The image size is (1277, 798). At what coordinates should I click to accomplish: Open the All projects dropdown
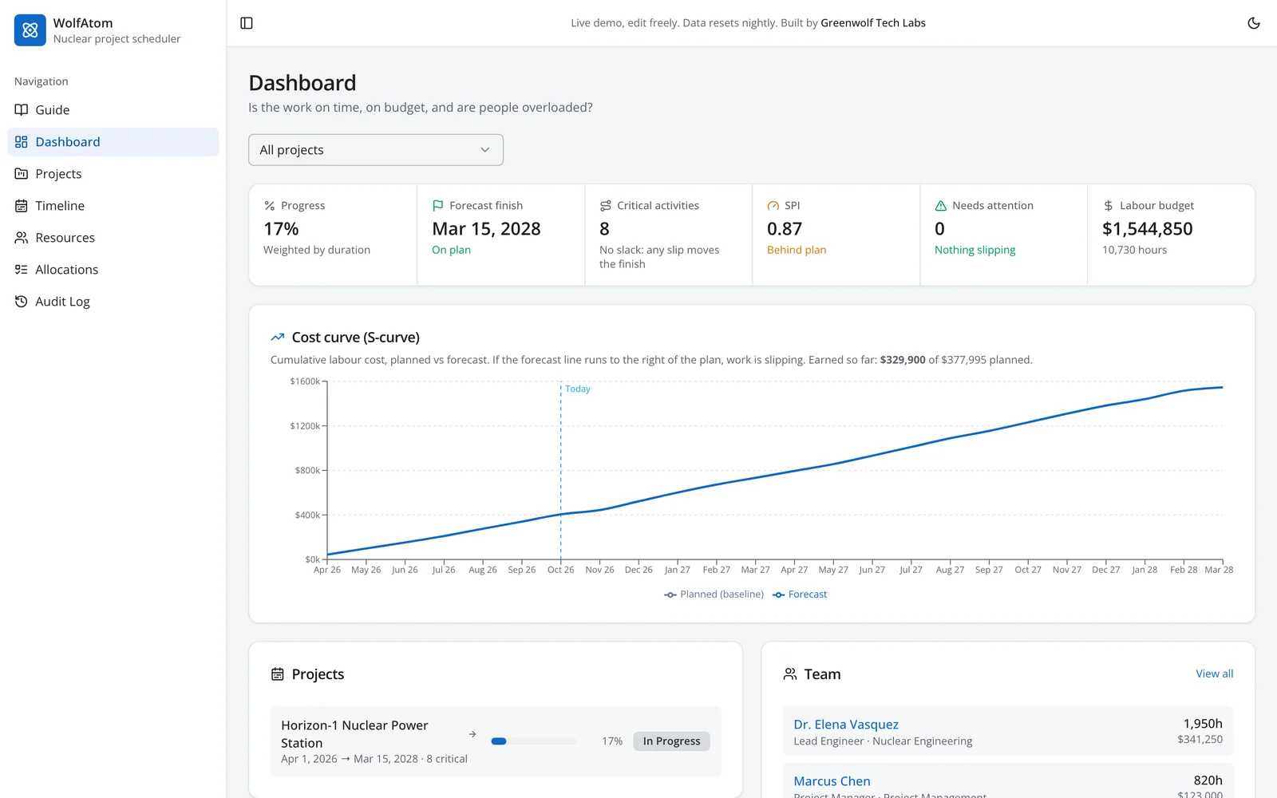376,150
